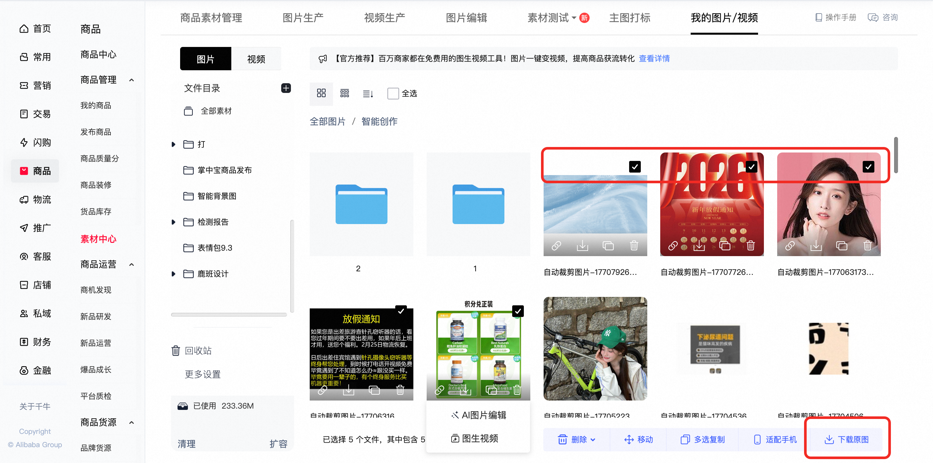Image resolution: width=933 pixels, height=463 pixels.
Task: Open 闪购 in sidebar
Action: (35, 142)
